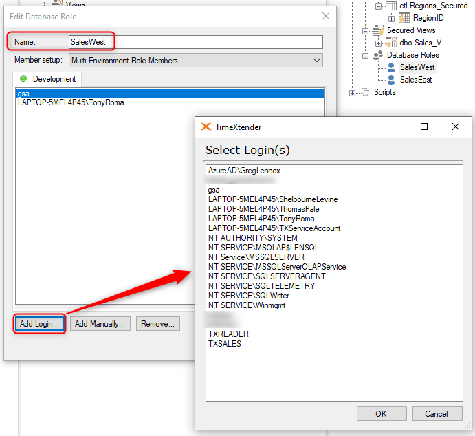Click the Database Roles group icon

tap(378, 55)
